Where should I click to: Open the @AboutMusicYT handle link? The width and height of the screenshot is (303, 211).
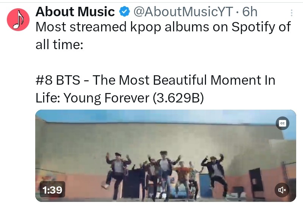(183, 12)
